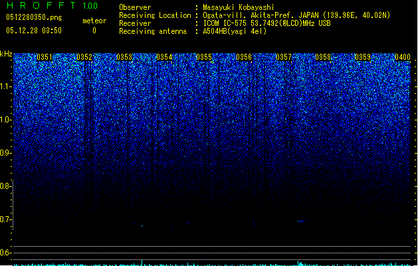
Task: Click observer name Masayuki Kobayashi
Action: (239, 7)
